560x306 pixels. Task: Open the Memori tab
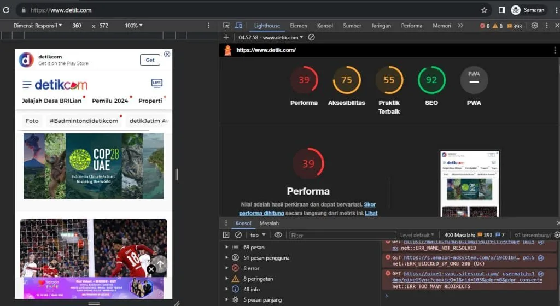(442, 26)
